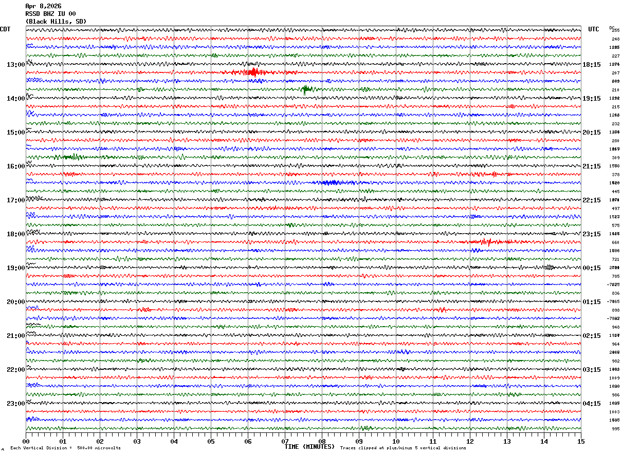The width and height of the screenshot is (622, 455).
Task: Click the DC offset value 248
Action: [x=615, y=39]
